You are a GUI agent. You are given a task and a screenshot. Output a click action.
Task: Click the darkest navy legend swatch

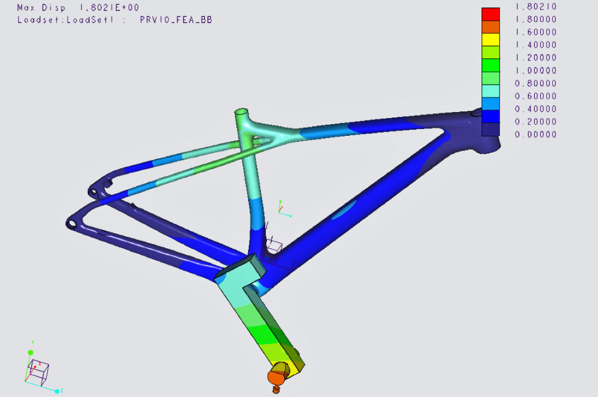(x=491, y=129)
